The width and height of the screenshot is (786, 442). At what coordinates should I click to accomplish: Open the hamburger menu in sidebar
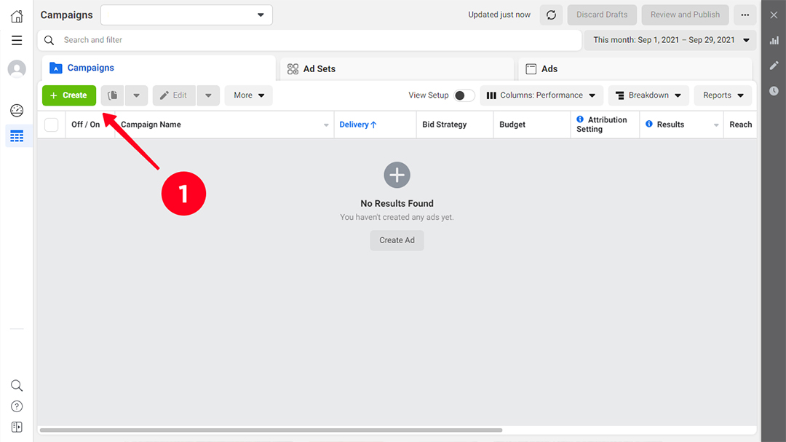pyautogui.click(x=17, y=40)
